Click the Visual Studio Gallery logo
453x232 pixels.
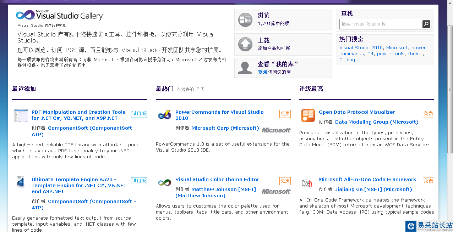point(59,15)
